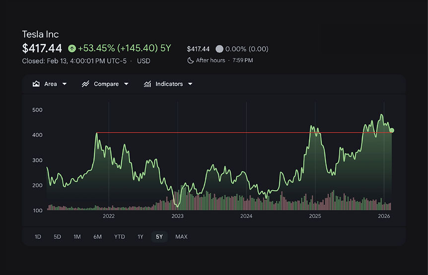This screenshot has height=275, width=428.
Task: Click the 2024 x-axis label
Action: click(246, 216)
